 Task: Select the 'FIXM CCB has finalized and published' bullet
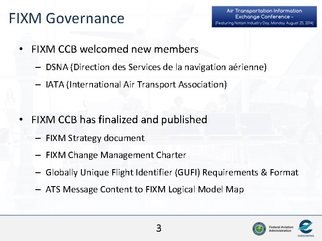coord(119,120)
